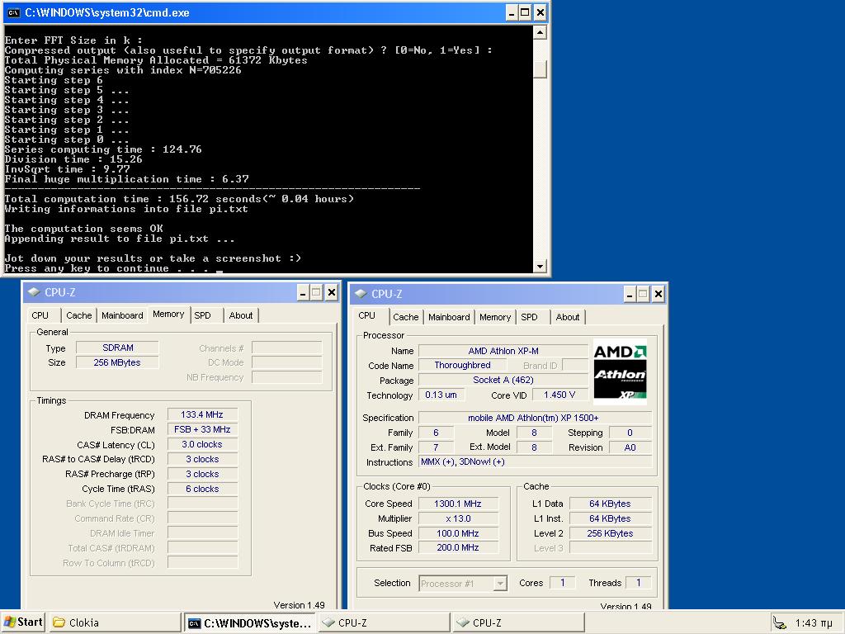Screen dimensions: 845x634
Task: Click the AMD Athlon XP processor logo
Action: pos(620,371)
